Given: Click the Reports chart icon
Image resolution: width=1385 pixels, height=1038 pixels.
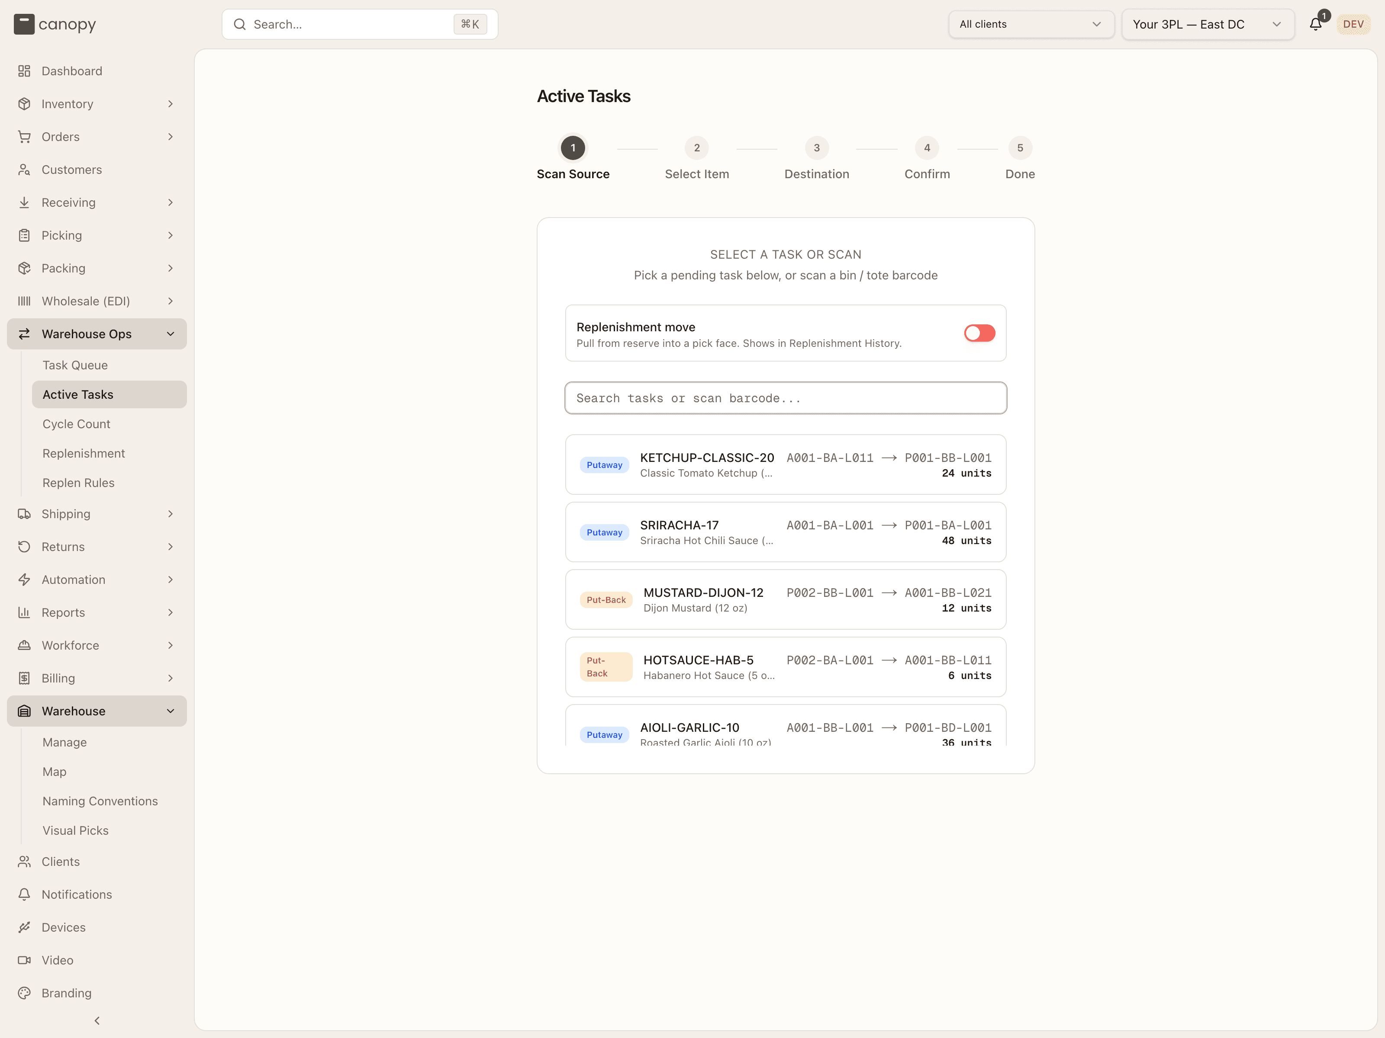Looking at the screenshot, I should 24,612.
